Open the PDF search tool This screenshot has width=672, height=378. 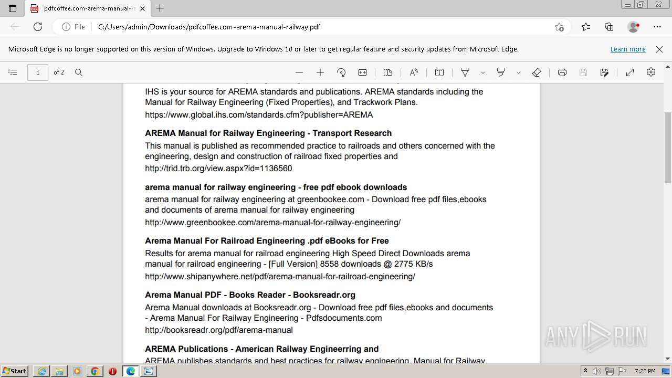coord(79,72)
